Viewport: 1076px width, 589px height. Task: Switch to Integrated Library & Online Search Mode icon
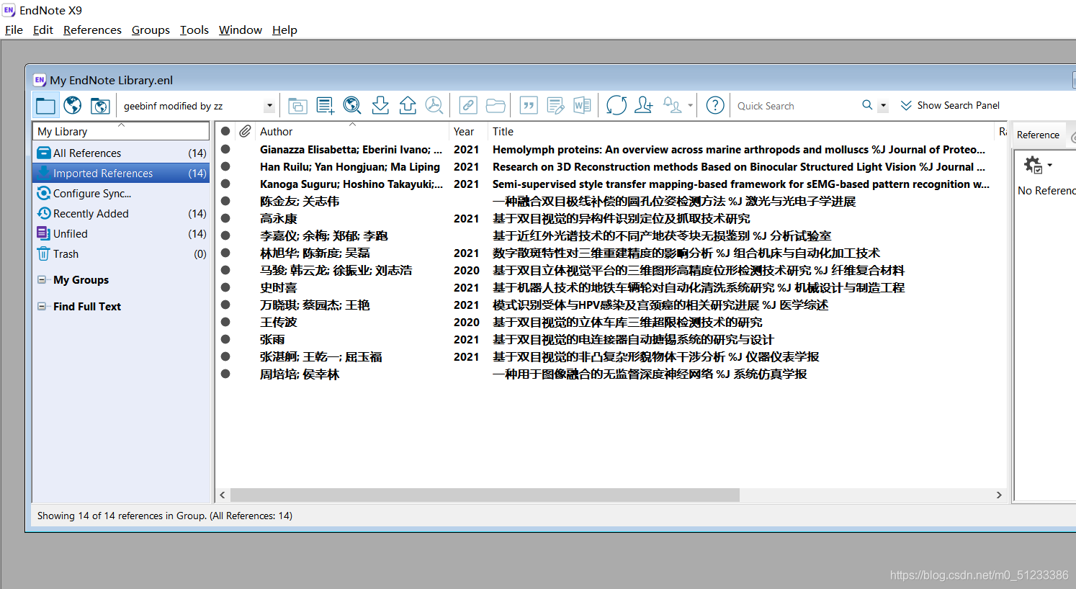(x=100, y=106)
